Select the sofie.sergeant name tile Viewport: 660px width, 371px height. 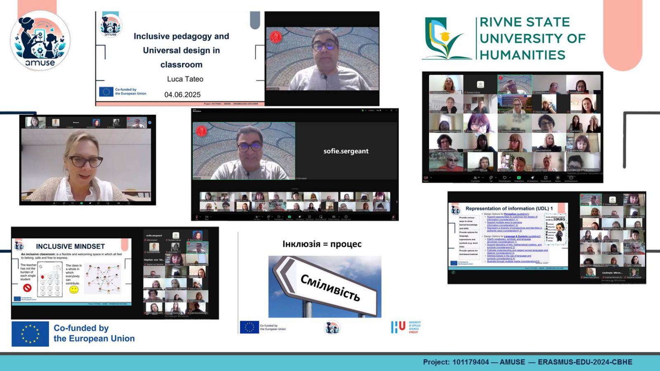click(x=346, y=151)
